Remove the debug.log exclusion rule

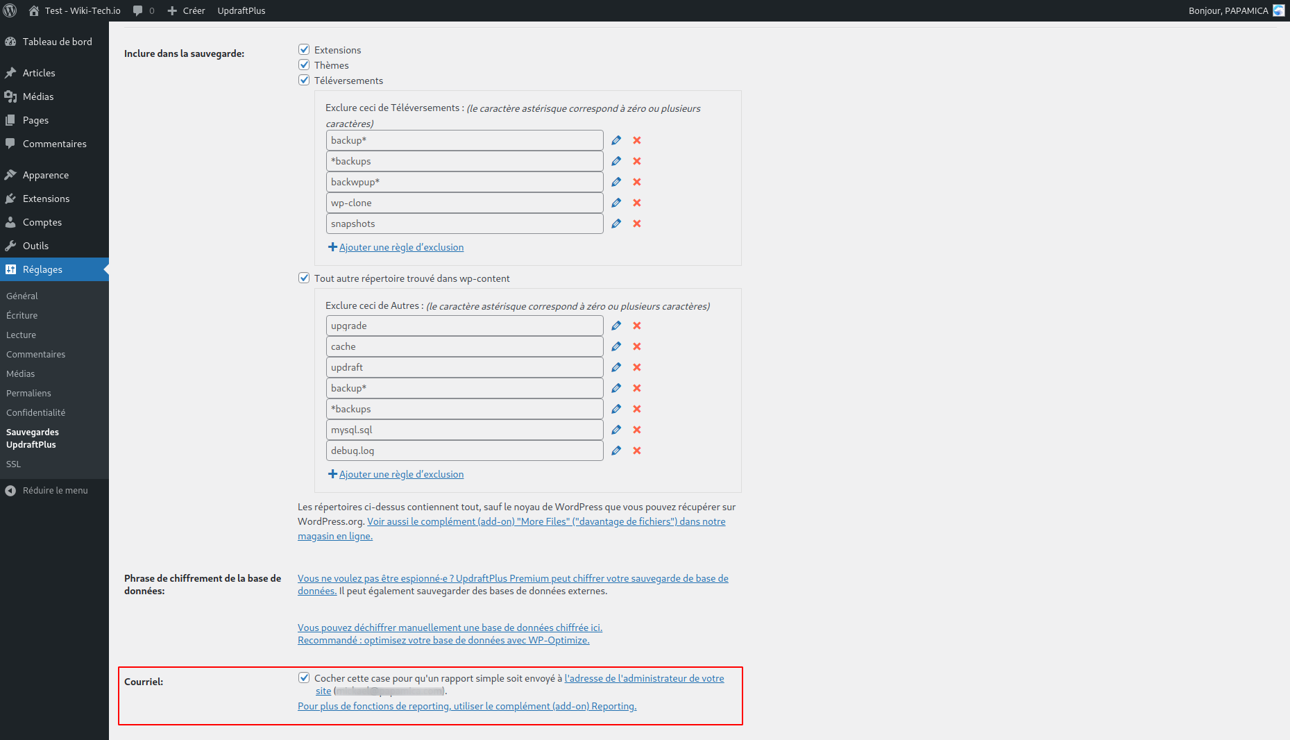[x=637, y=451]
